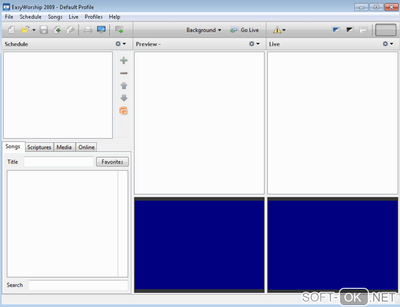The width and height of the screenshot is (400, 307).
Task: Click the New Schedule toolbar icon
Action: coord(11,30)
